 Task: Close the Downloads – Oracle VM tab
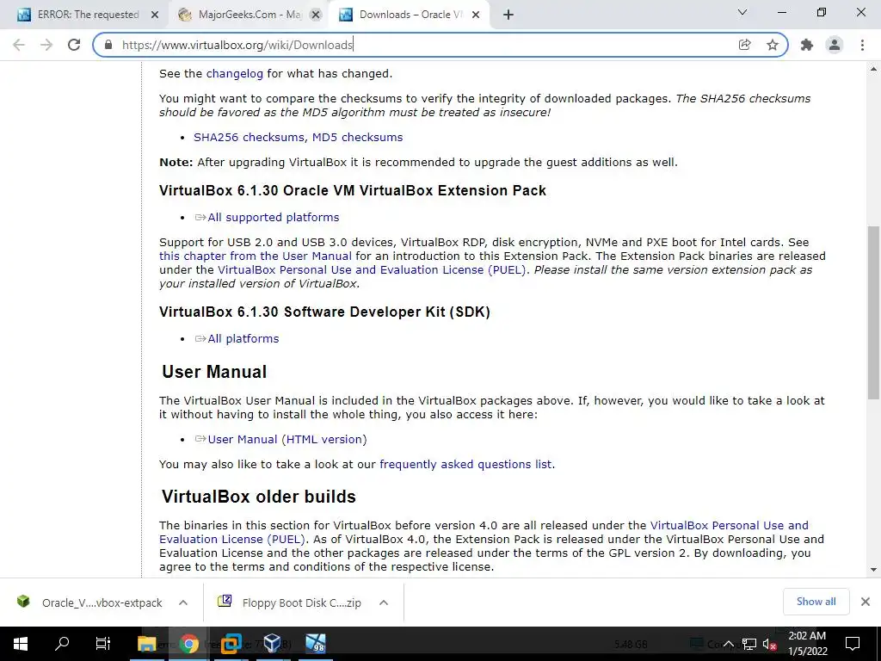476,15
